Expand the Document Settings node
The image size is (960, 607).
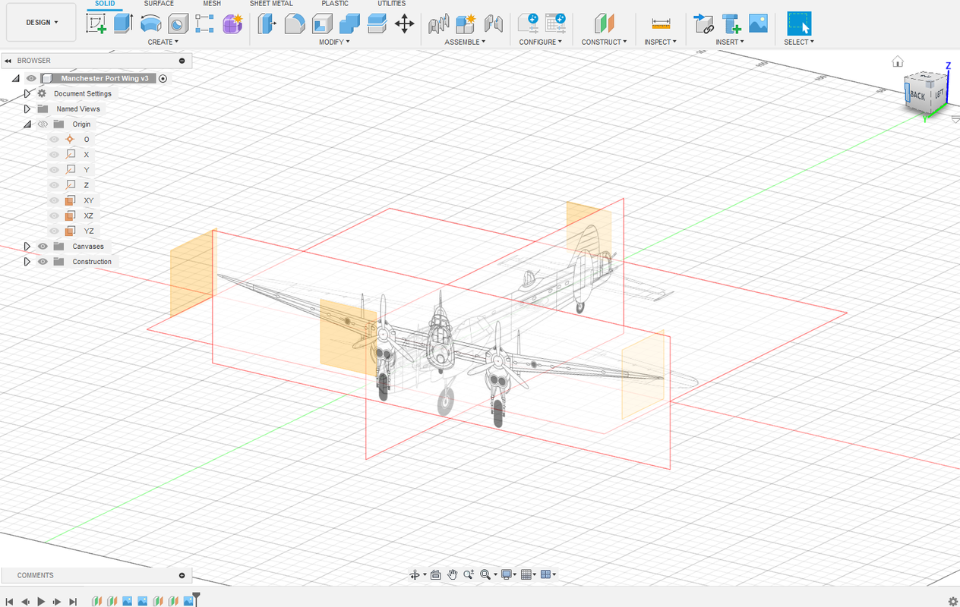27,93
